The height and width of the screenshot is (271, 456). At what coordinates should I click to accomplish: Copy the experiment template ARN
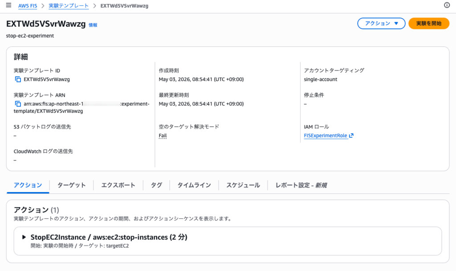click(18, 104)
